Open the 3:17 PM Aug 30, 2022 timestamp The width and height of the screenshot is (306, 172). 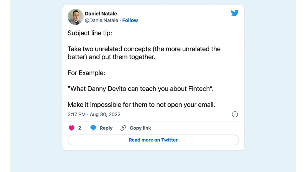click(x=94, y=114)
